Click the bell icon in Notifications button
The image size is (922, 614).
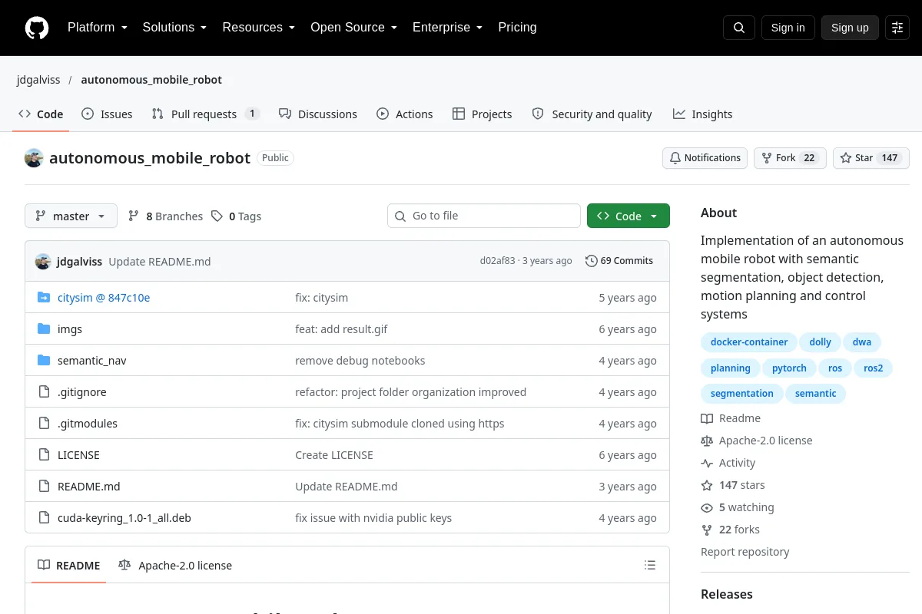pyautogui.click(x=675, y=158)
